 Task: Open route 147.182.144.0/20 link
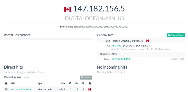[x=121, y=59]
